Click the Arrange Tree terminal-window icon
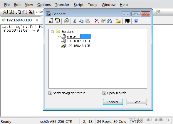Image resolution: width=173 pixels, height=124 pixels. point(127,21)
